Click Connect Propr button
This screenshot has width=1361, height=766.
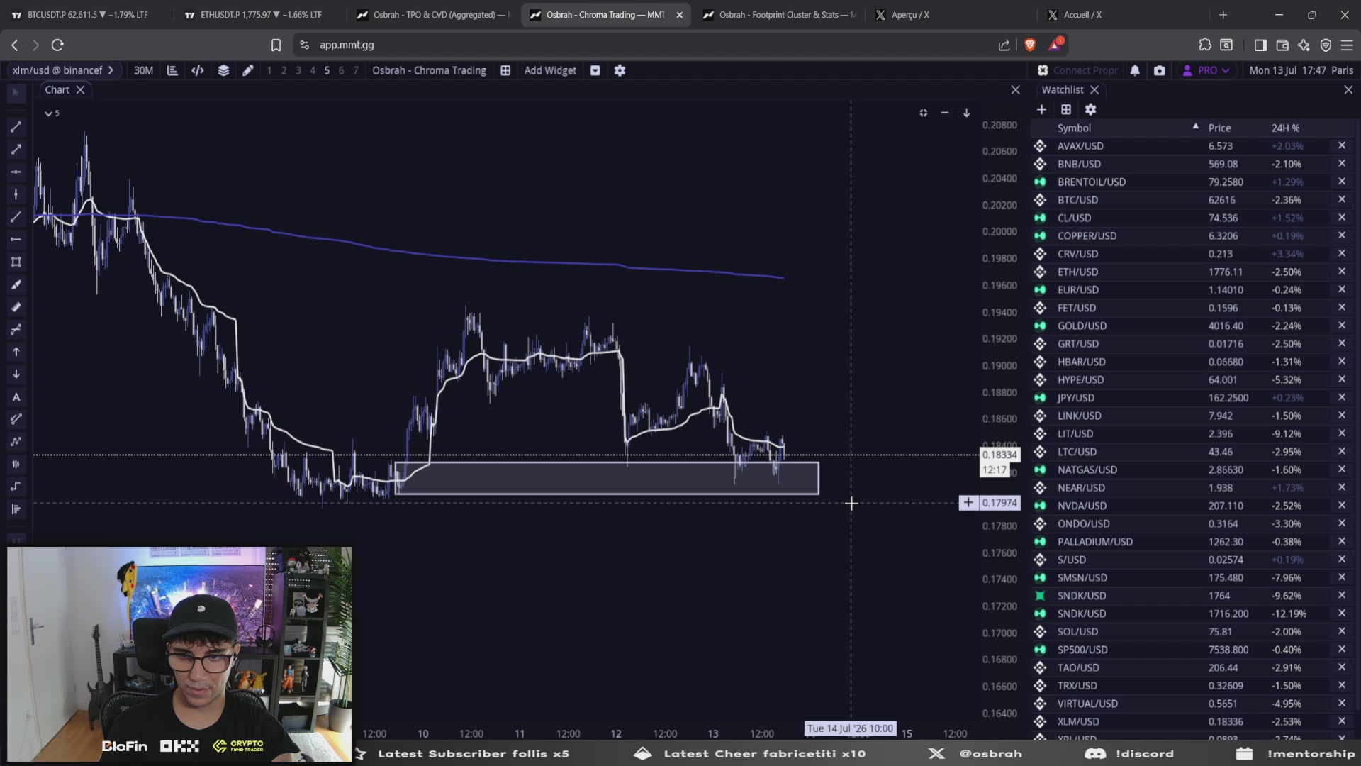pos(1077,70)
